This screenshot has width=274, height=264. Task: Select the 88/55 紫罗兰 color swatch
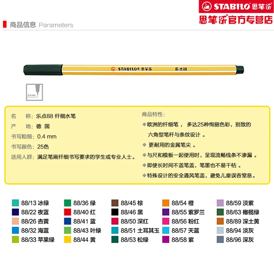tap(165, 212)
